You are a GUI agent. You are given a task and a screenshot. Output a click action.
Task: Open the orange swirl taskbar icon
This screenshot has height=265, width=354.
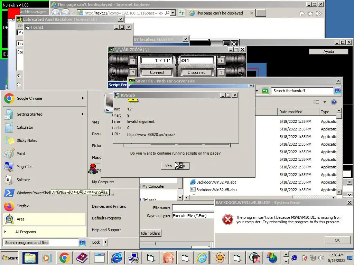(220, 257)
